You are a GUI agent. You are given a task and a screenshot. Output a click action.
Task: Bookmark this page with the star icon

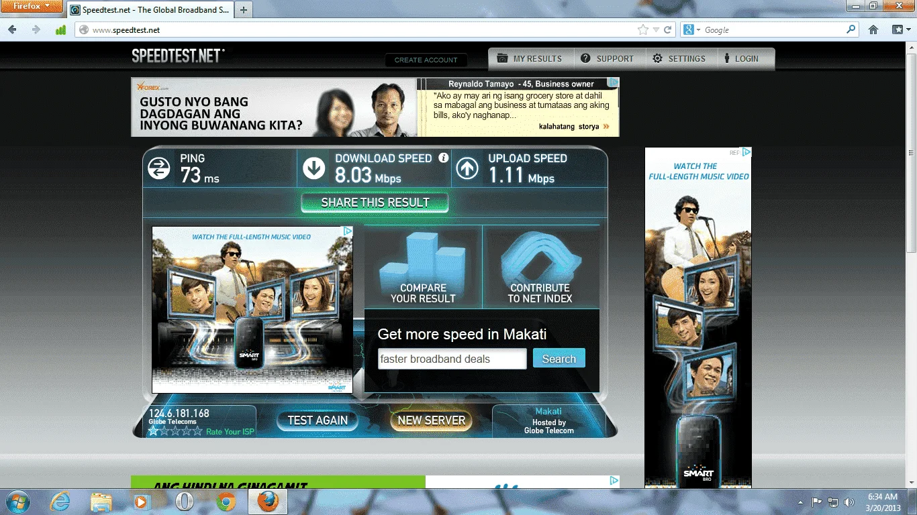pos(643,30)
